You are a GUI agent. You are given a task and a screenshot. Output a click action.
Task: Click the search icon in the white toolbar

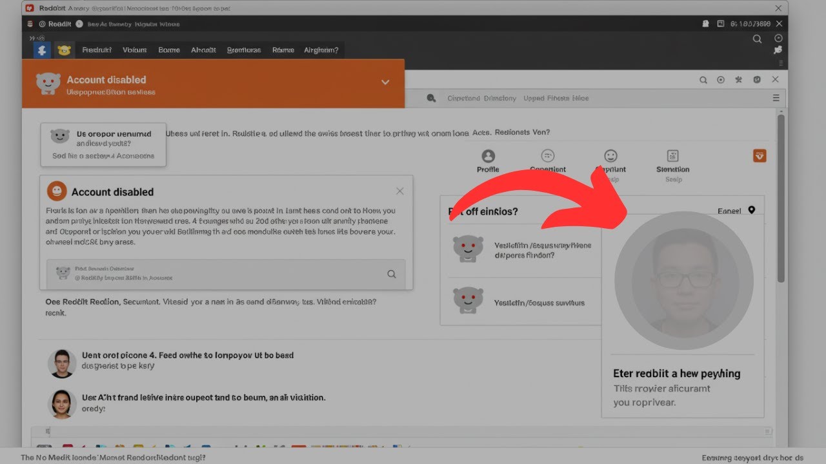[703, 80]
